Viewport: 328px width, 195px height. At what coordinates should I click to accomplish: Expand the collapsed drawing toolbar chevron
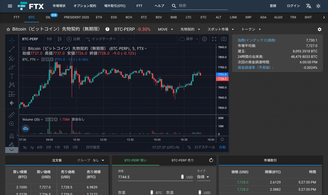coord(12,150)
